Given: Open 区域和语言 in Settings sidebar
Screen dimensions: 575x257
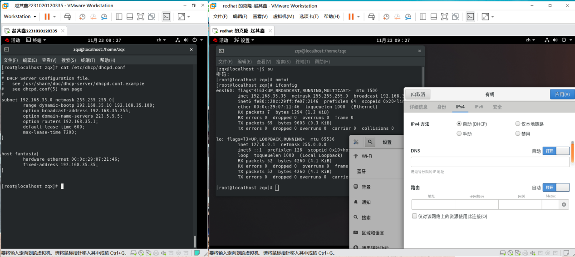Looking at the screenshot, I should (376, 232).
